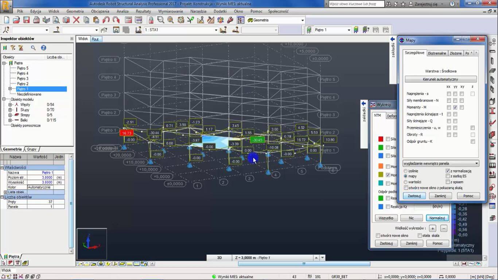This screenshot has width=498, height=280.
Task: Click the 'Kierunek automatyczny' button
Action: click(440, 79)
